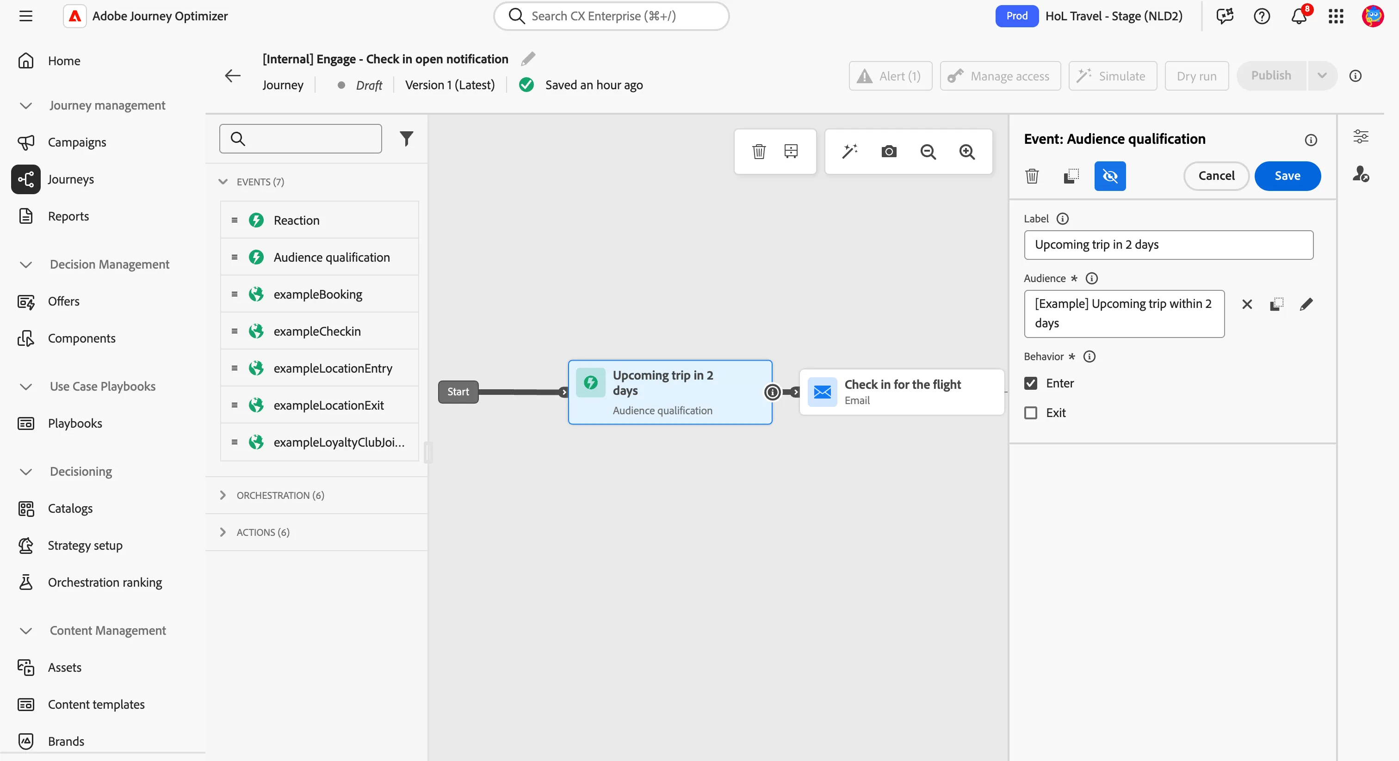The width and height of the screenshot is (1399, 761).
Task: Edit the audience with pencil icon
Action: point(1306,304)
